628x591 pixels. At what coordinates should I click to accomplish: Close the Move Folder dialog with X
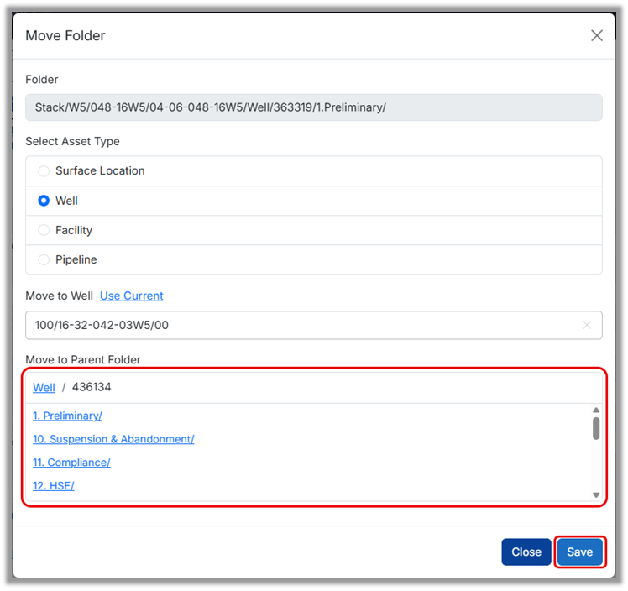click(x=597, y=35)
